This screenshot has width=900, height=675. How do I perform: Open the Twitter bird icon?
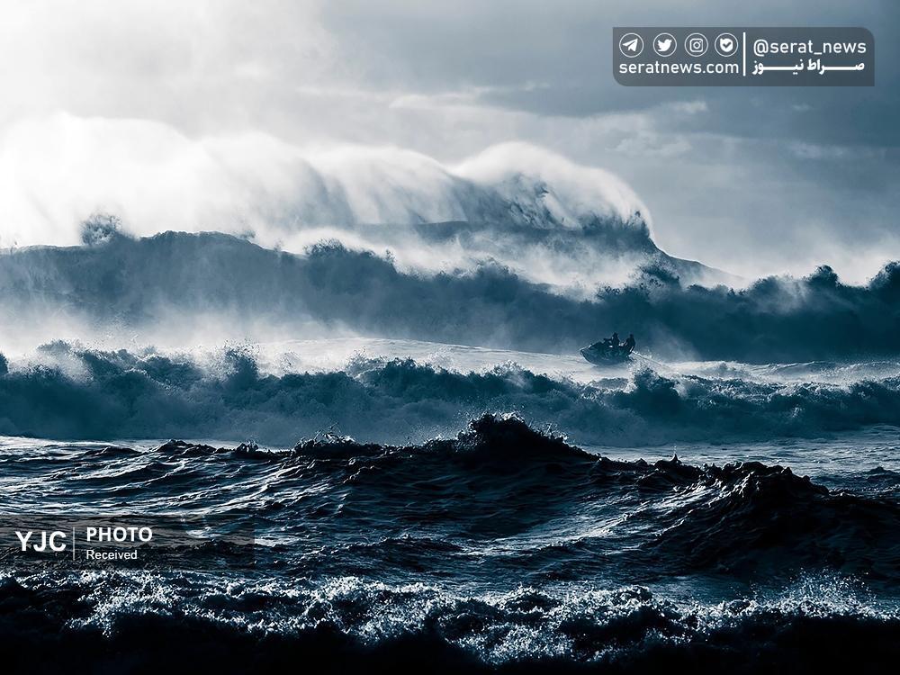(x=664, y=45)
